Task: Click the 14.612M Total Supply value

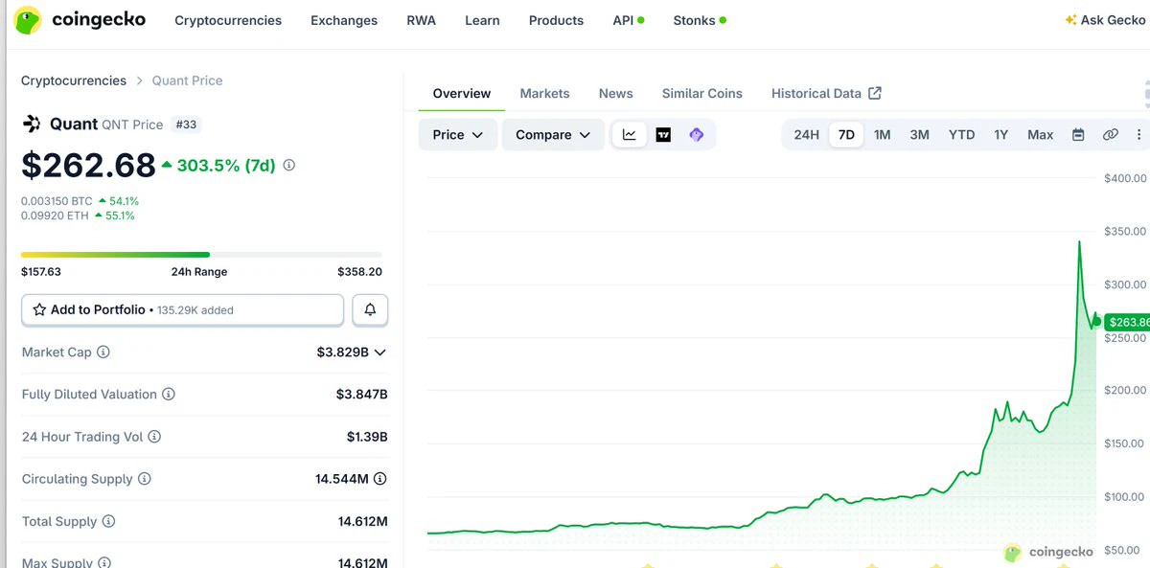Action: (x=362, y=522)
